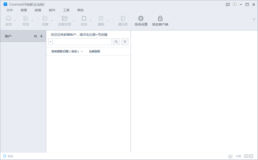The width and height of the screenshot is (258, 160).
Task: Open the 帮助 menu
Action: coord(80,10)
